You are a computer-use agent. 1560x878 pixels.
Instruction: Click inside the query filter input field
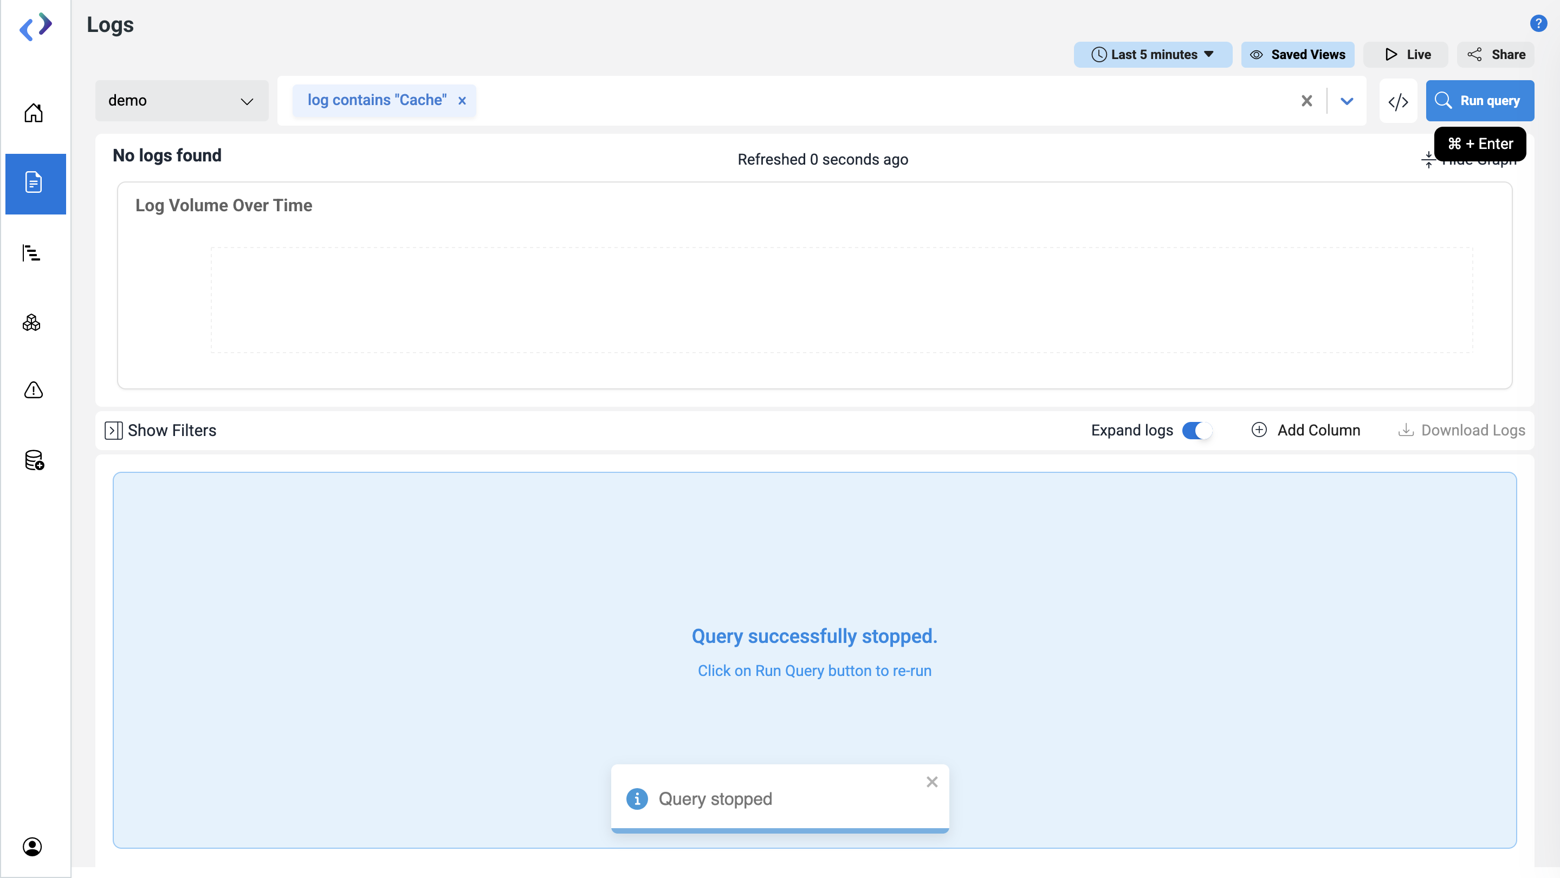tap(878, 101)
